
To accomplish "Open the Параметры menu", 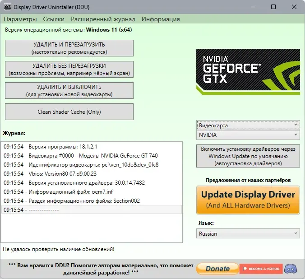I will click(x=20, y=19).
